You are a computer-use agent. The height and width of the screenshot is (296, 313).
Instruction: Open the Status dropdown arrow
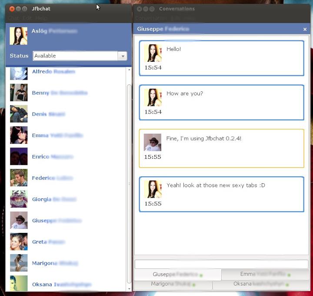click(x=123, y=56)
